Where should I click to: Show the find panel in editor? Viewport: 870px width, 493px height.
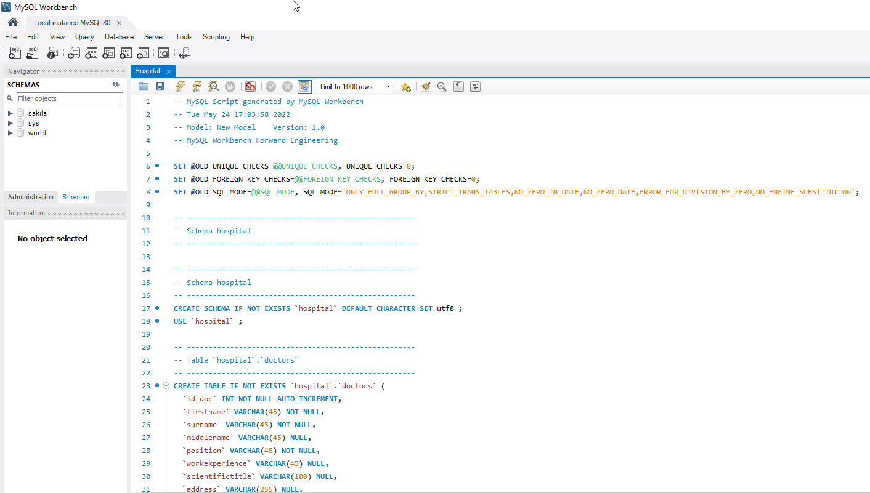442,87
